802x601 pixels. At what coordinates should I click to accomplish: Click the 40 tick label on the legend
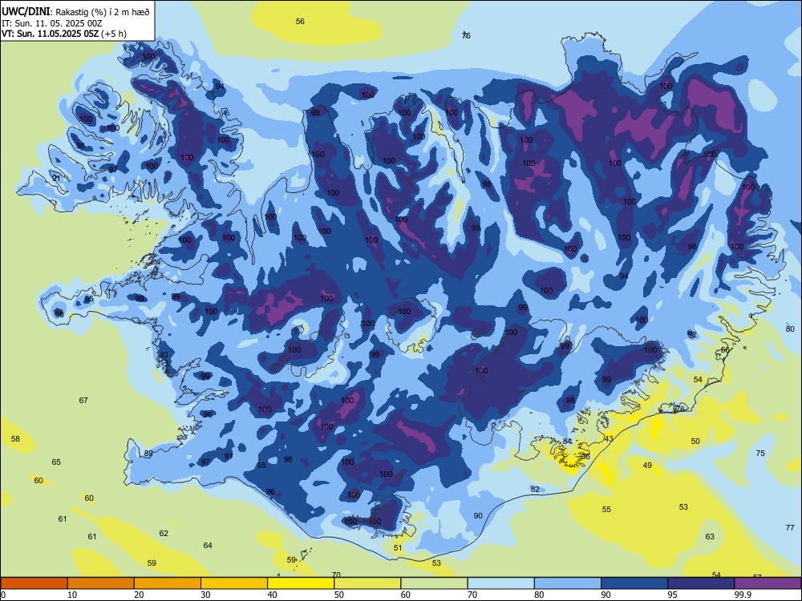pyautogui.click(x=272, y=595)
